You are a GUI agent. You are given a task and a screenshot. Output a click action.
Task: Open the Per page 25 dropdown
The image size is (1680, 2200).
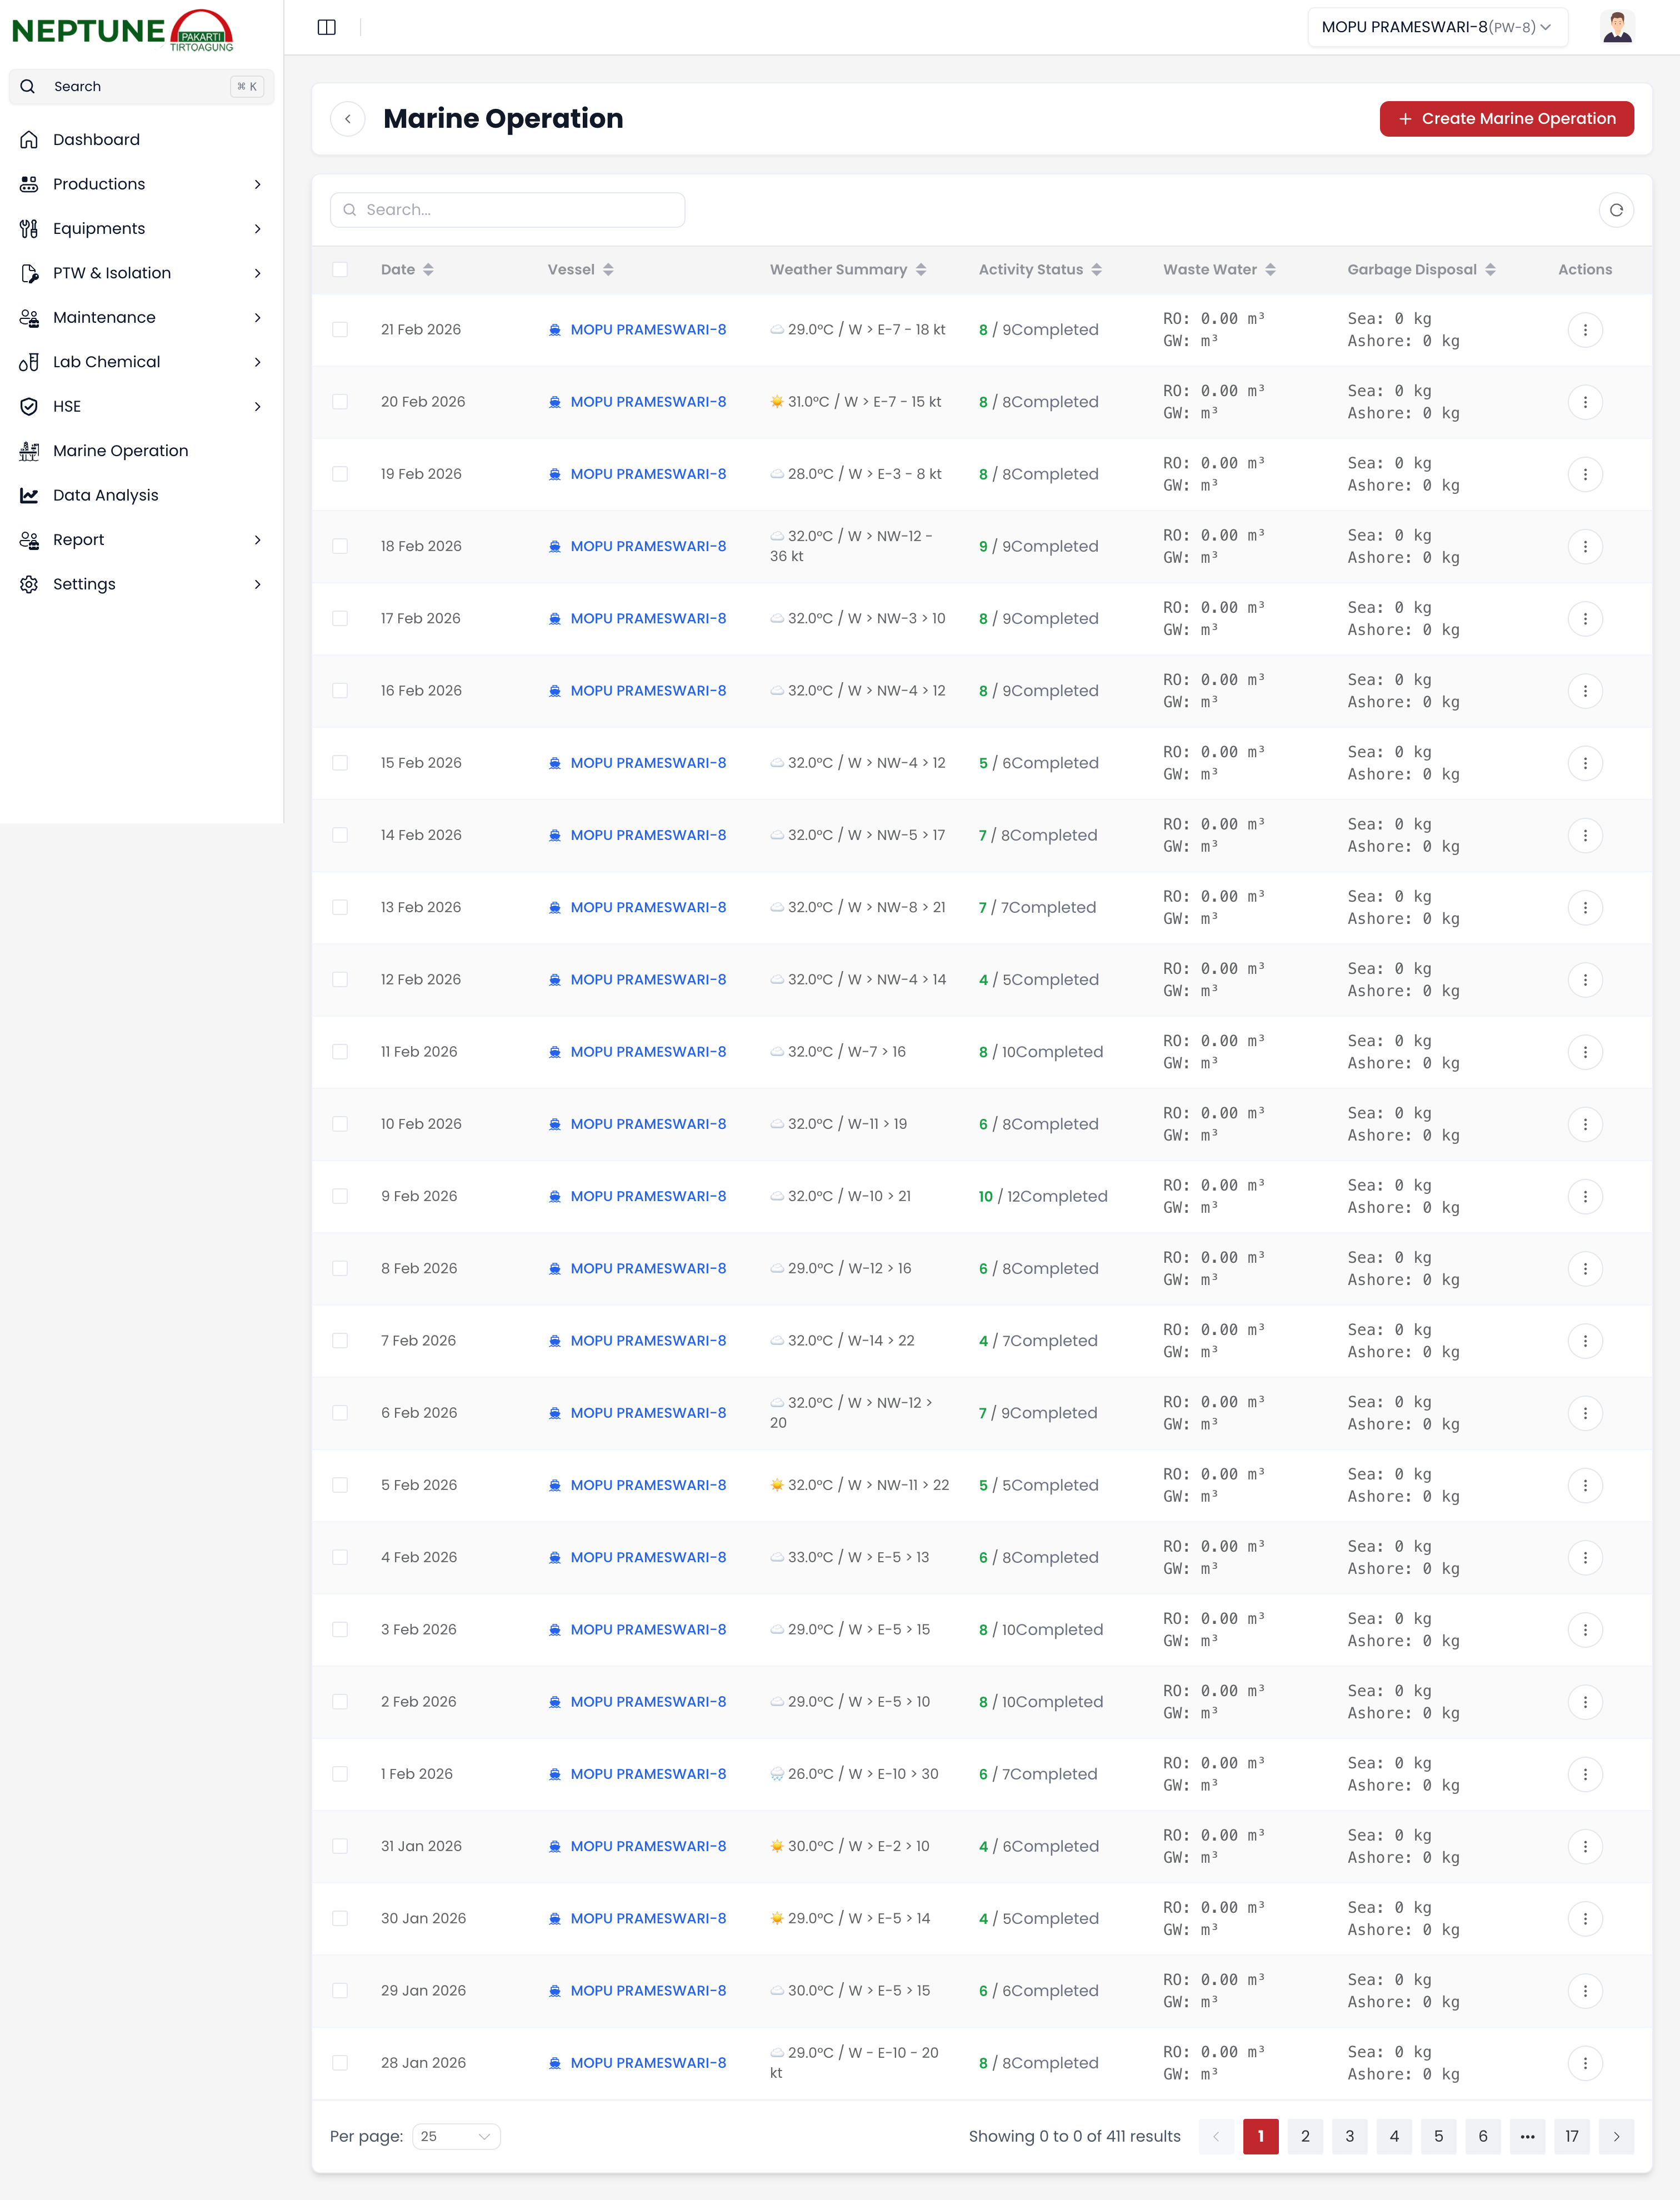click(456, 2136)
